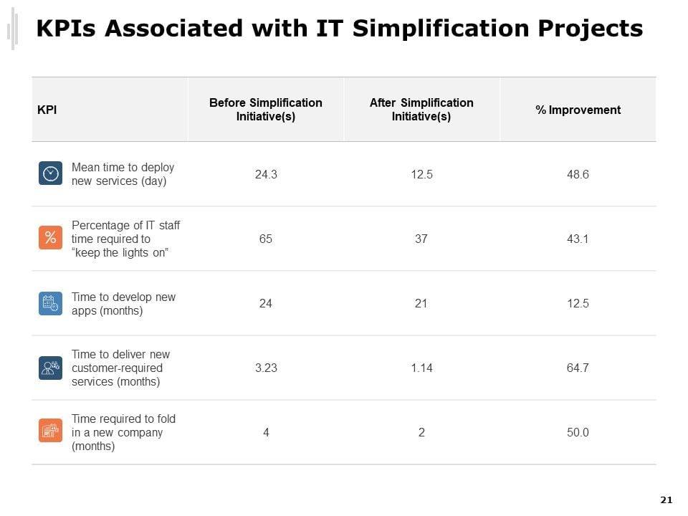Screen dimensions: 688x516
Task: Click the slide title KPIs Associated with IT Simplification Projects
Action: pyautogui.click(x=339, y=29)
